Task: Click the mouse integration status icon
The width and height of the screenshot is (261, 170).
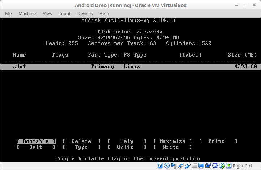Action: [222, 166]
